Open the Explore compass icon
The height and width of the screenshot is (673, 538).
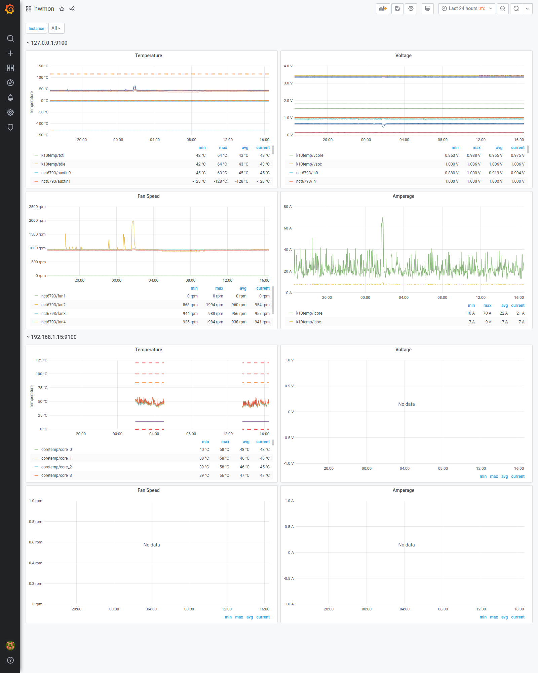point(10,83)
